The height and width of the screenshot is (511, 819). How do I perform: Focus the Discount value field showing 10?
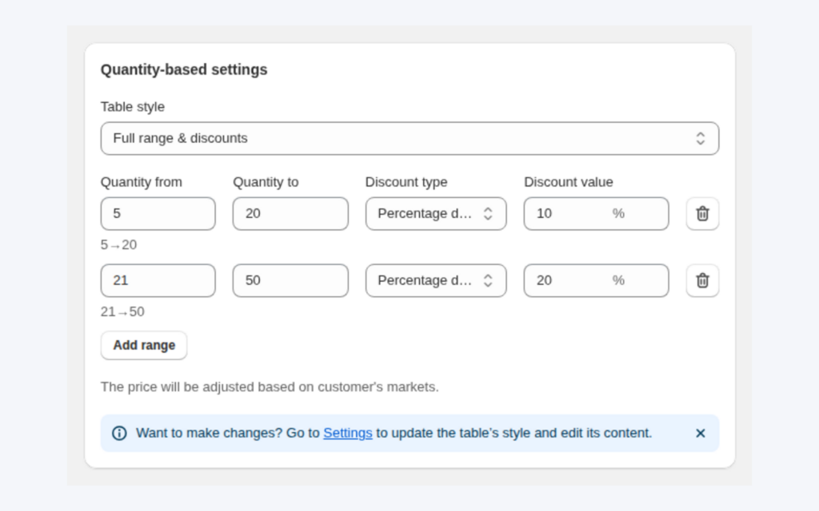pos(596,213)
